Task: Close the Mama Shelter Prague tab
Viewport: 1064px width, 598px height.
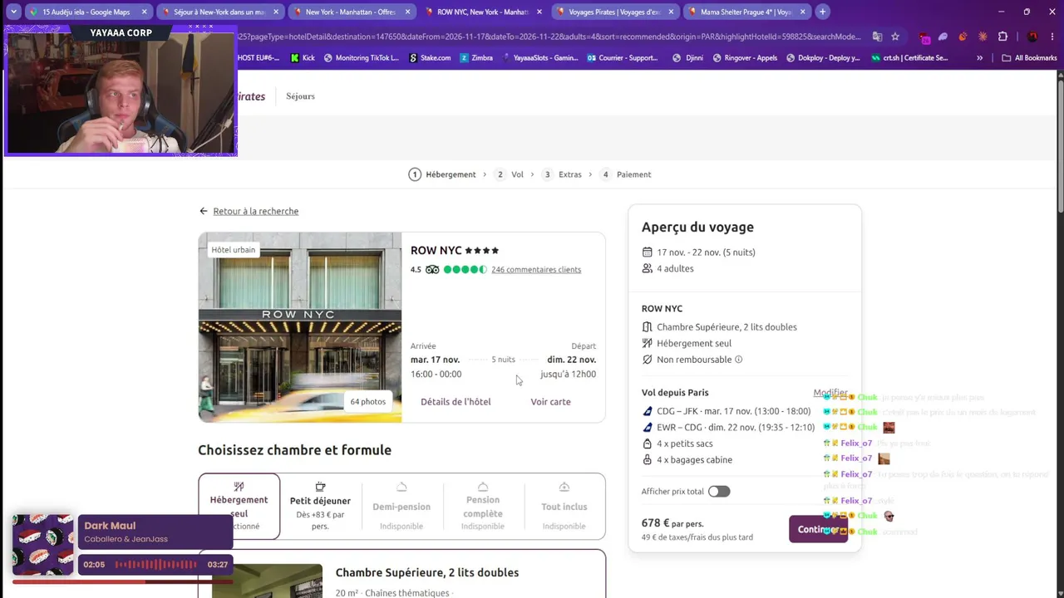Action: 802,12
